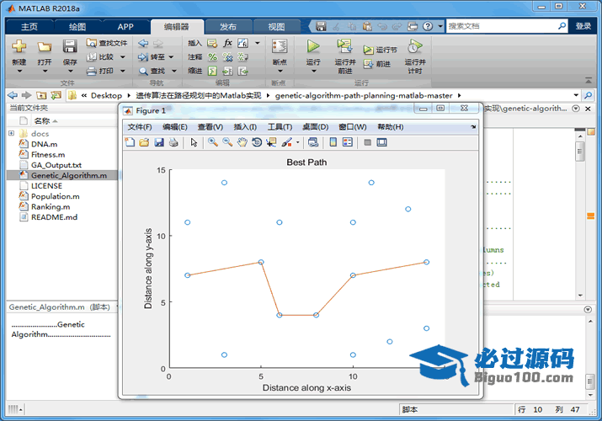The image size is (602, 421).
Task: Click the 登录 (Sign In) link
Action: (583, 26)
